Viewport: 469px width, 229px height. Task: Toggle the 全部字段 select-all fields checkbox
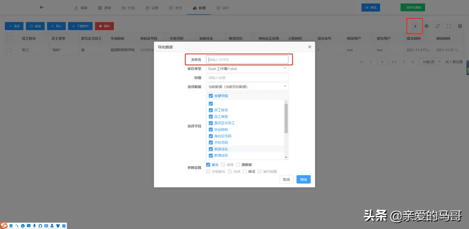point(210,95)
